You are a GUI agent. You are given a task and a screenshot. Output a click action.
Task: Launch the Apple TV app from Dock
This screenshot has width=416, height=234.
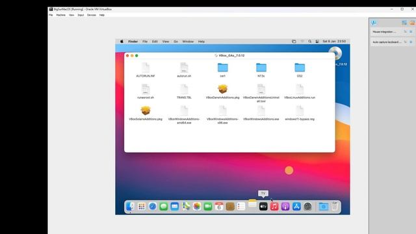[x=263, y=207]
